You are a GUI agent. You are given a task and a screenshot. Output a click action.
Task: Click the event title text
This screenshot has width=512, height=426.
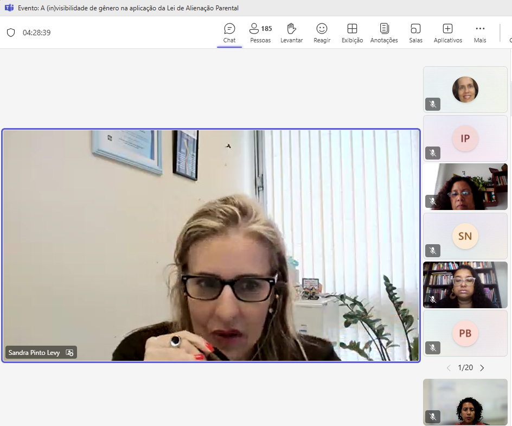(x=128, y=8)
